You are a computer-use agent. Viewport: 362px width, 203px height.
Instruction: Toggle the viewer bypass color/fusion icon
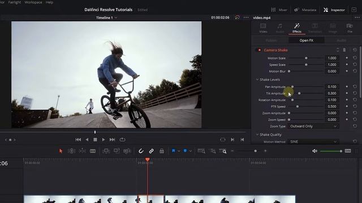237,17
